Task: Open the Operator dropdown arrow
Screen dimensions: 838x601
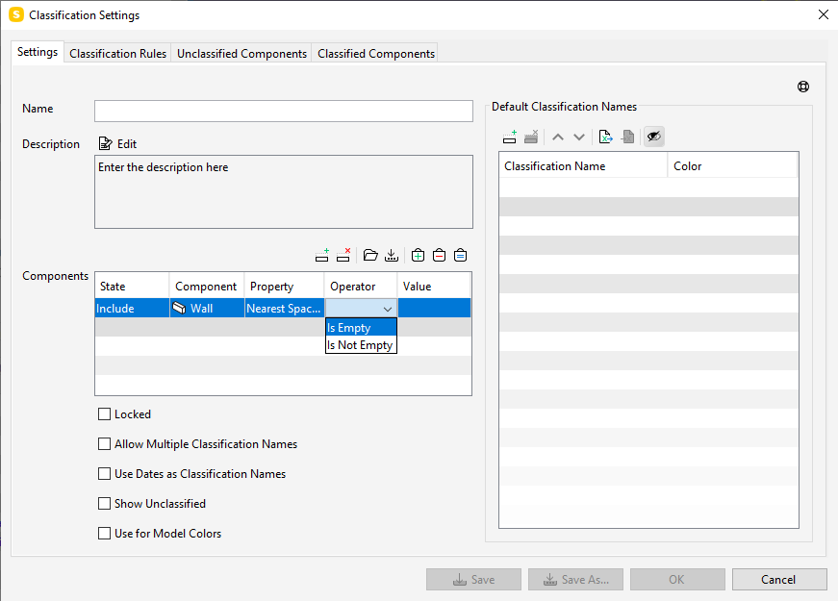Action: pos(388,309)
